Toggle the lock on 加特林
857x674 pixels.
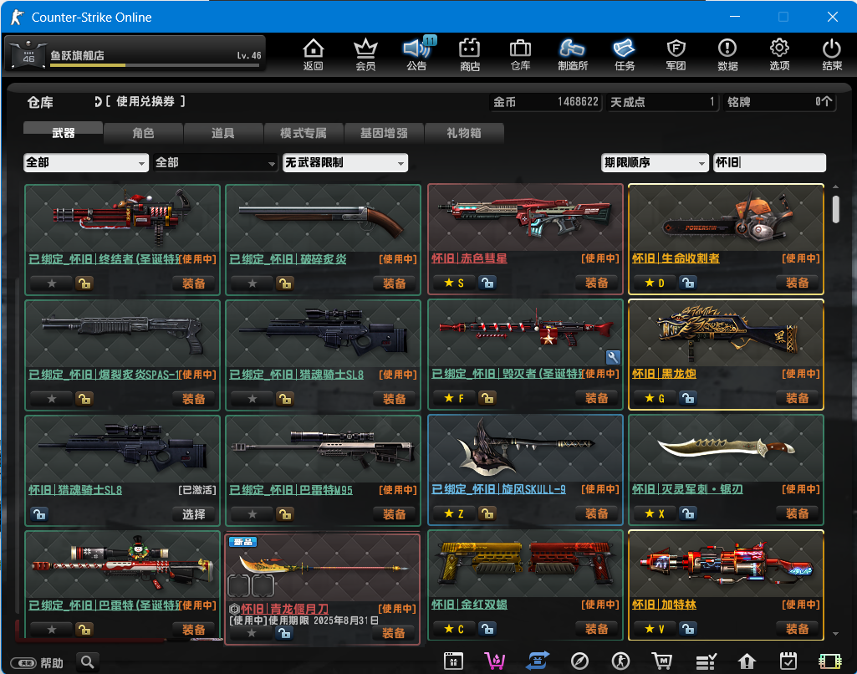(688, 629)
